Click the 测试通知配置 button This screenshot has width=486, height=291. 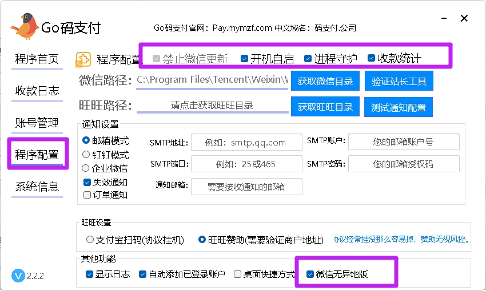399,107
